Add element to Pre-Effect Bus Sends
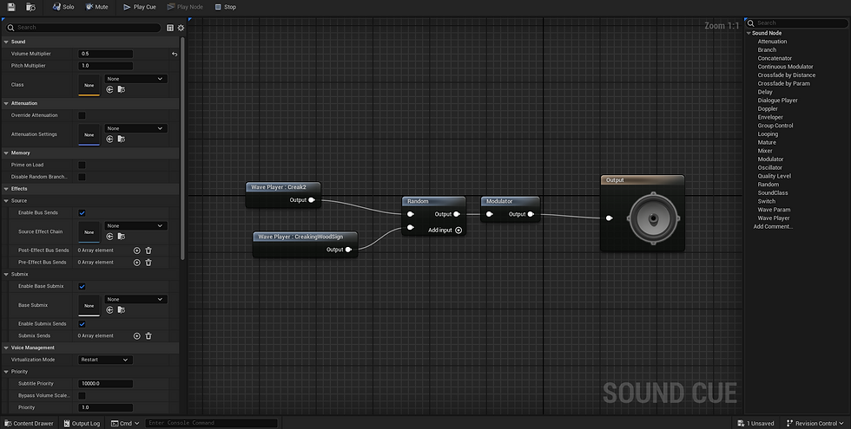The height and width of the screenshot is (429, 851). (137, 262)
